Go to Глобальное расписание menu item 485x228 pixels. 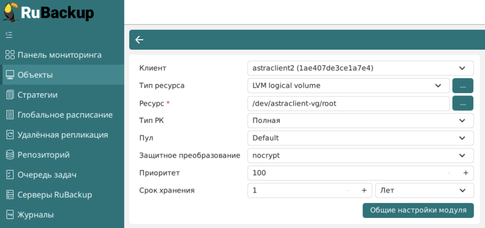click(65, 115)
